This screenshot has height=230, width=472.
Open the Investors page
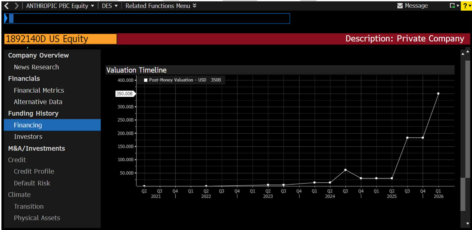point(28,137)
